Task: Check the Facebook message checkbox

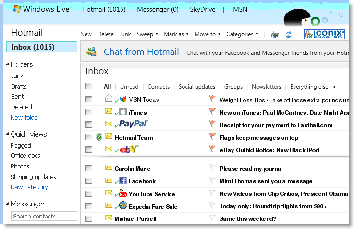Action: pyautogui.click(x=88, y=181)
